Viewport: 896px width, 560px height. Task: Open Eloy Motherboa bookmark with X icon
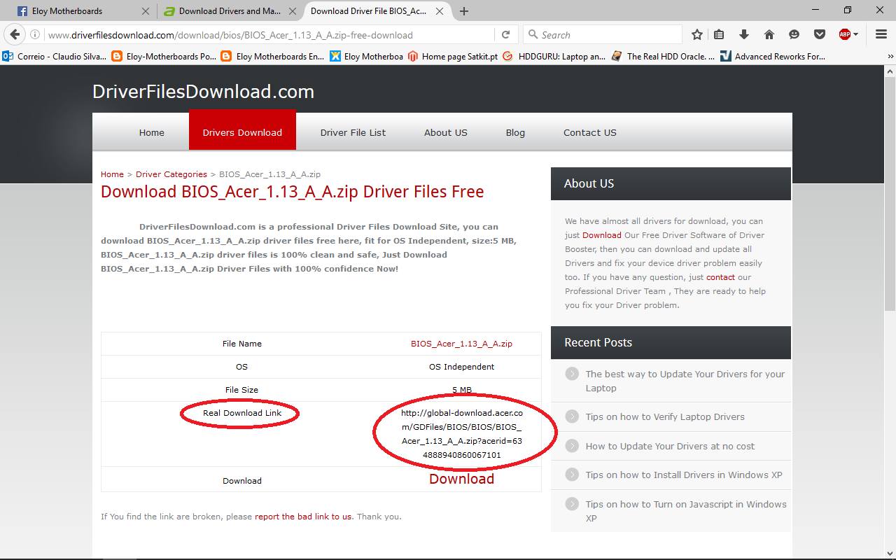366,57
